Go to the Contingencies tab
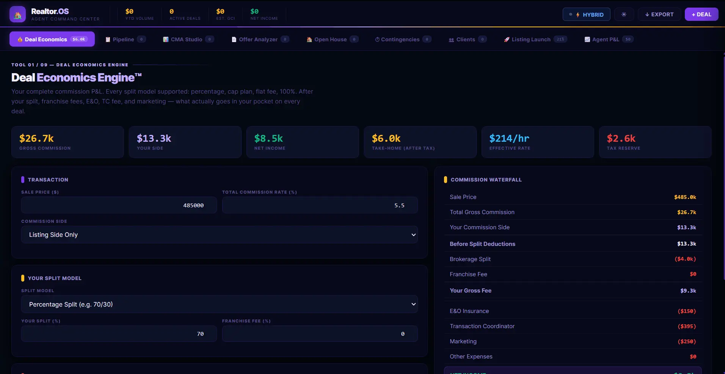This screenshot has width=725, height=374. 403,39
